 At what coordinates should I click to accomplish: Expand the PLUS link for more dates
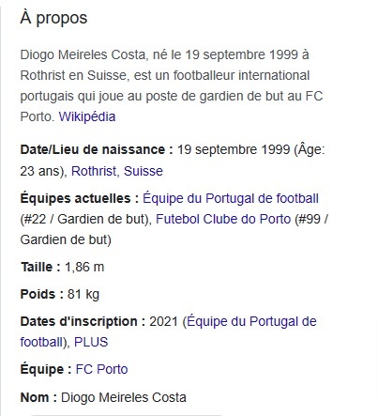pyautogui.click(x=91, y=342)
